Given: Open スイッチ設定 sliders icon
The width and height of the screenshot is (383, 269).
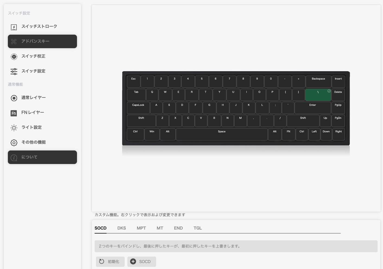Looking at the screenshot, I should tap(14, 71).
